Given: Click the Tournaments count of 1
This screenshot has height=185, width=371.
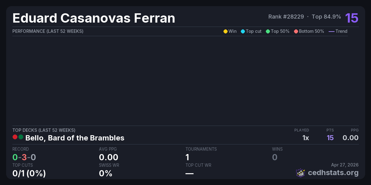Looking at the screenshot, I should (x=187, y=157).
